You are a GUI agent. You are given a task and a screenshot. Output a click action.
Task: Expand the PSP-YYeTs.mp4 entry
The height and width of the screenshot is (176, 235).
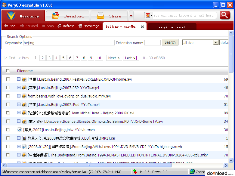[x=19, y=87]
